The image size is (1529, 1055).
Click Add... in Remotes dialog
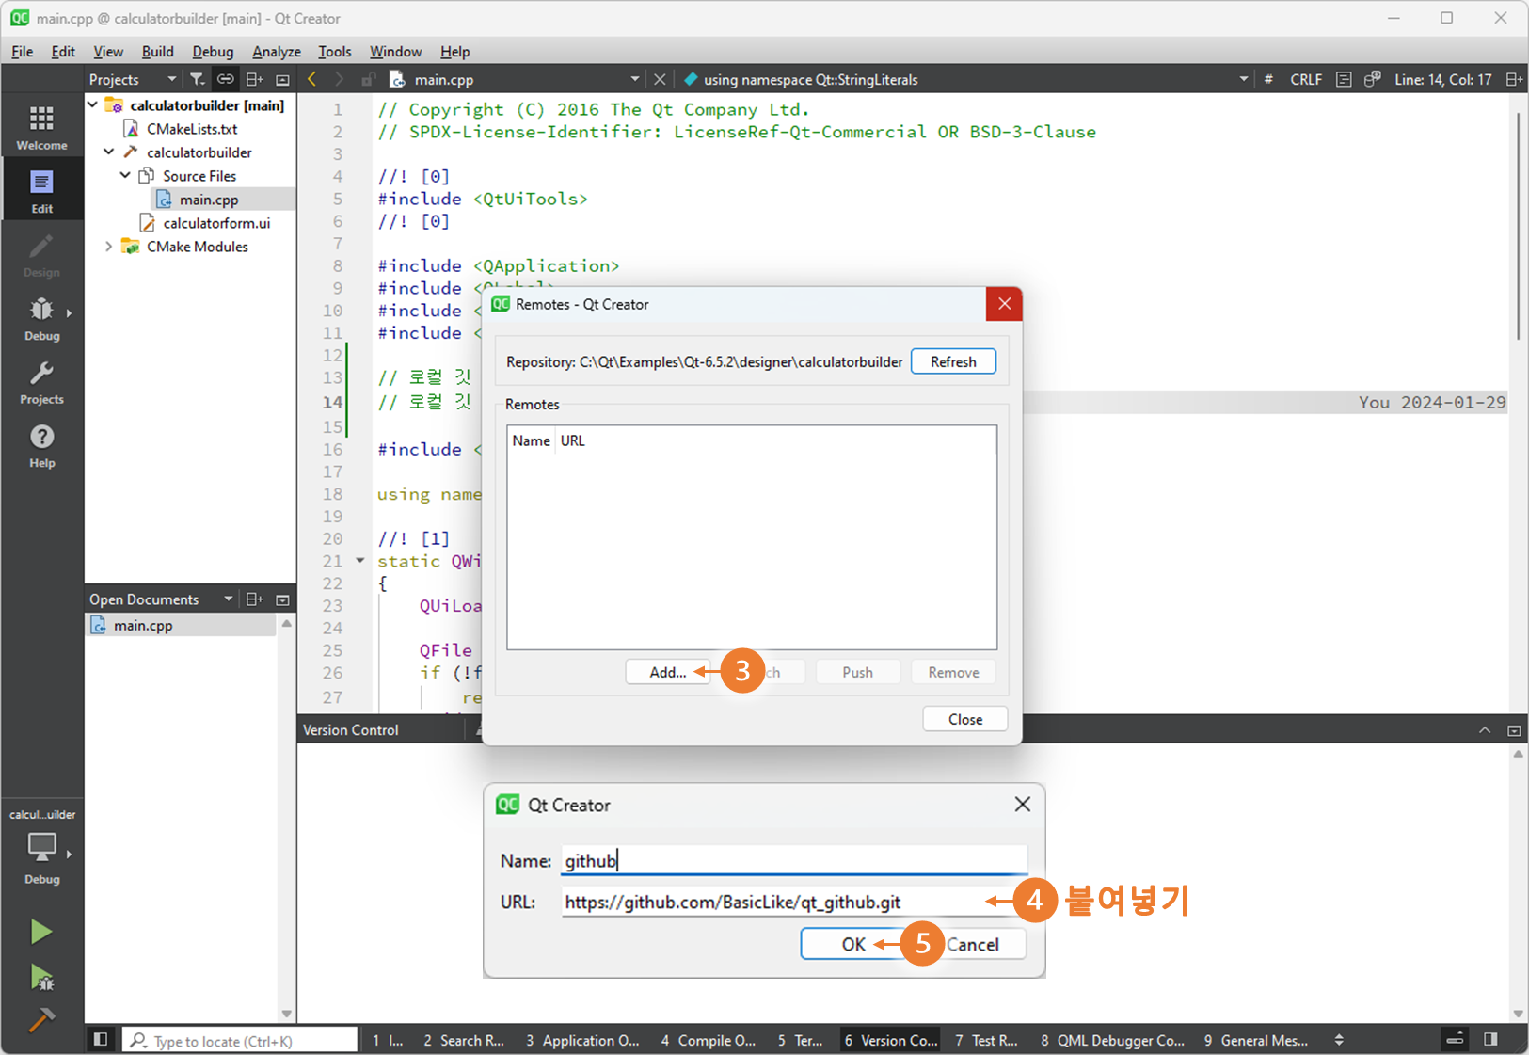click(x=668, y=672)
